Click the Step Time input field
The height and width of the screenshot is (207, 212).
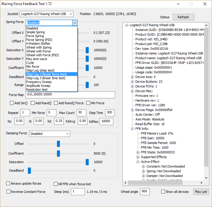pyautogui.click(x=110, y=113)
